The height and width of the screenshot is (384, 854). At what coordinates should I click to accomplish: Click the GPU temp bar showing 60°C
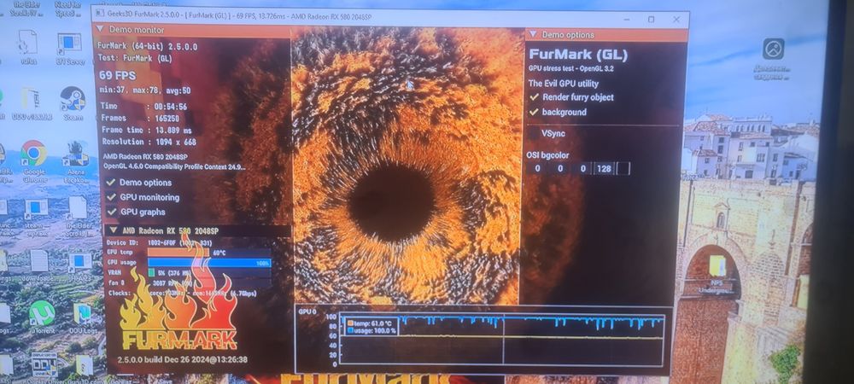(x=209, y=253)
